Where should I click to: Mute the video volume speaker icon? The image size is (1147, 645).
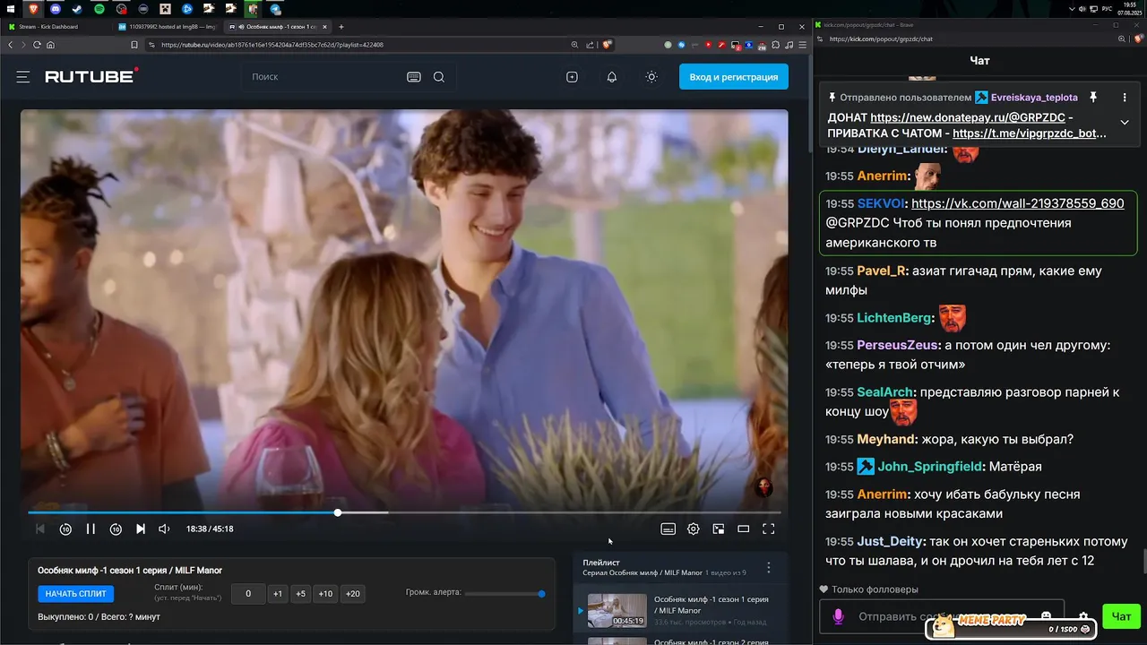[164, 529]
